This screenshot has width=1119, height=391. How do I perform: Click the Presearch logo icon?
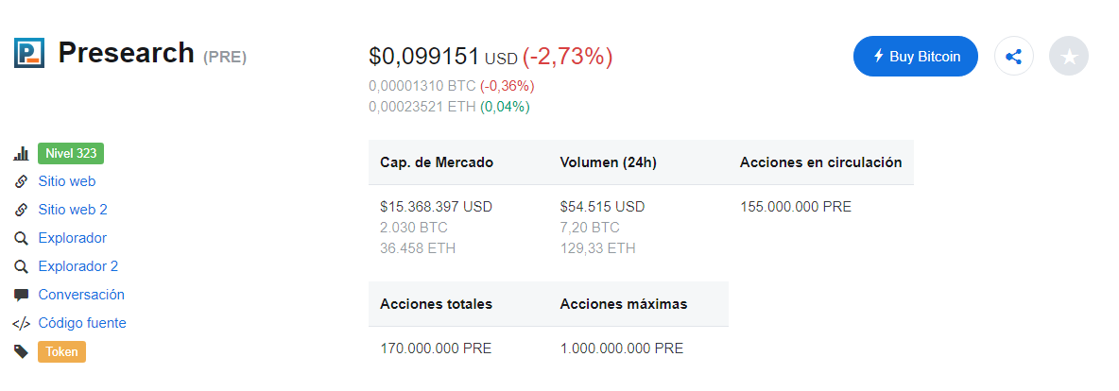click(x=29, y=53)
